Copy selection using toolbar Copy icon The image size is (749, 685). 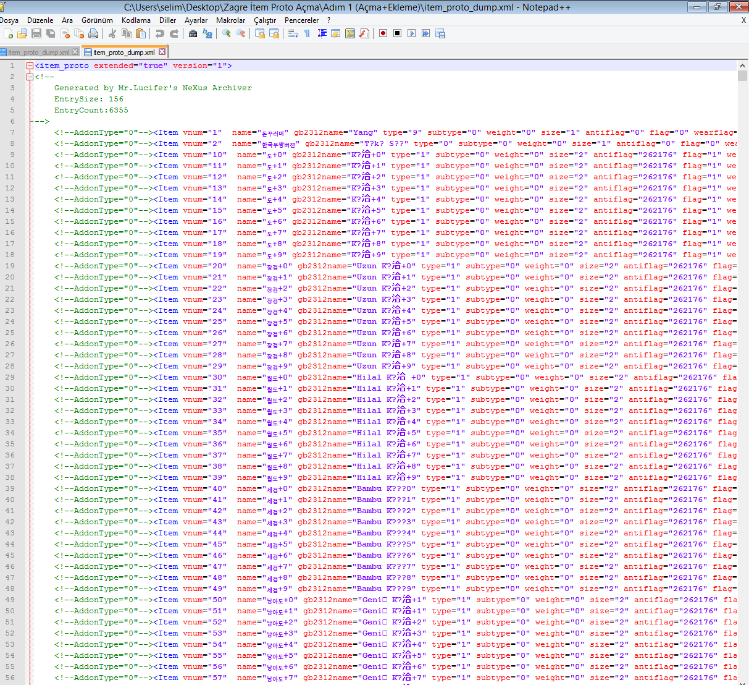127,33
